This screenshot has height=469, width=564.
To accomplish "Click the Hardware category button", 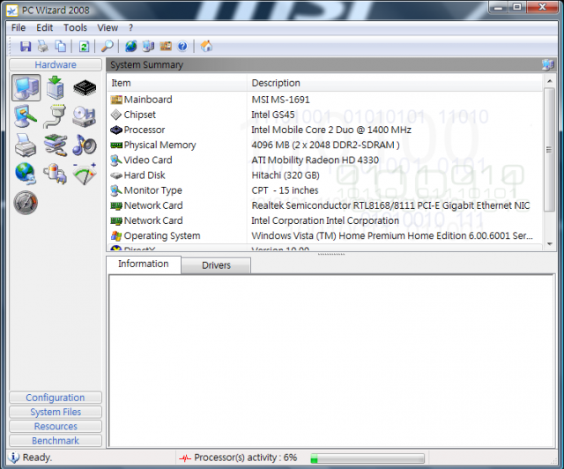I will (x=56, y=64).
